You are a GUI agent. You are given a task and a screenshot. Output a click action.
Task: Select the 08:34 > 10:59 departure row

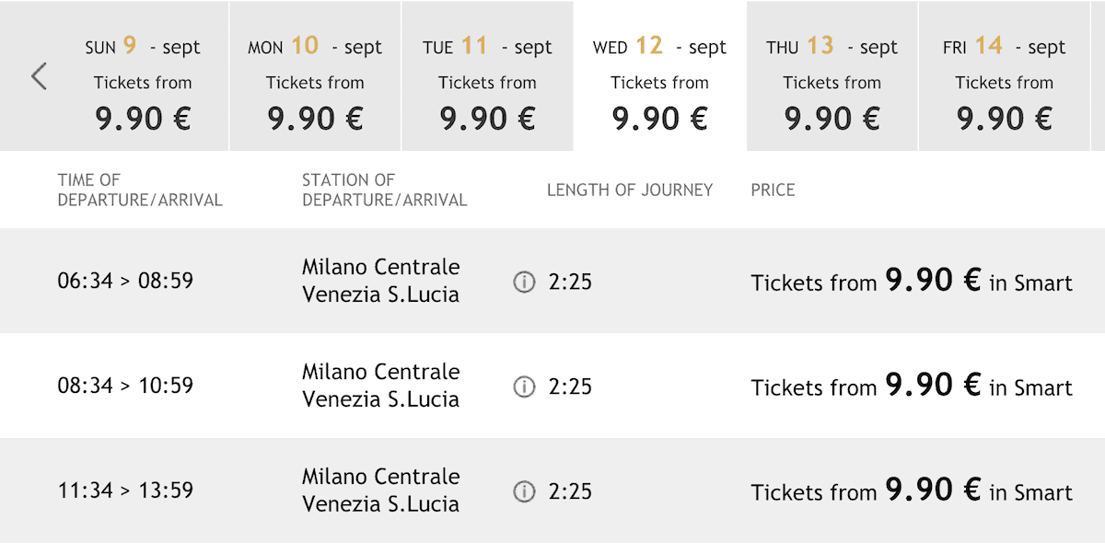125,386
